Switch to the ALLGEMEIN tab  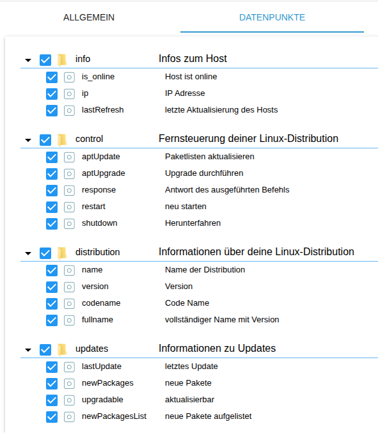[x=89, y=17]
